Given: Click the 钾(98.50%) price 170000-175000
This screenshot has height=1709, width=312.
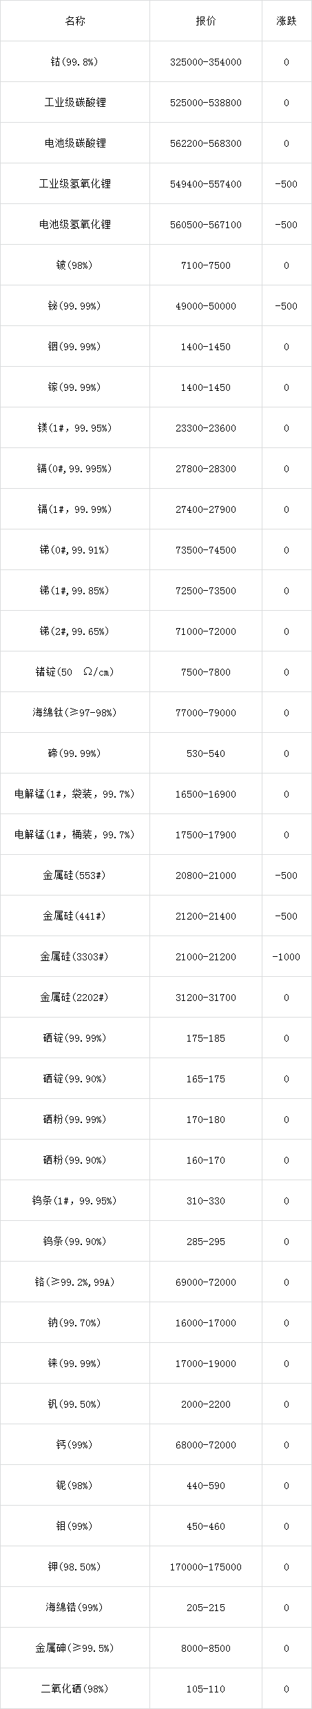Looking at the screenshot, I should pyautogui.click(x=205, y=1567).
